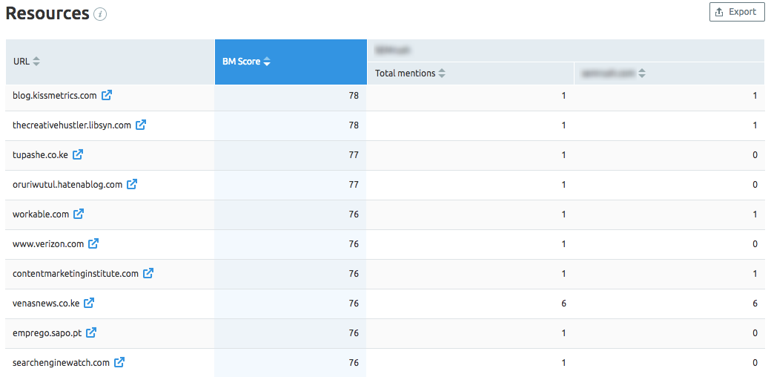Screen dimensions: 771x377
Task: Click searchenginewatch.com URL text
Action: 61,363
